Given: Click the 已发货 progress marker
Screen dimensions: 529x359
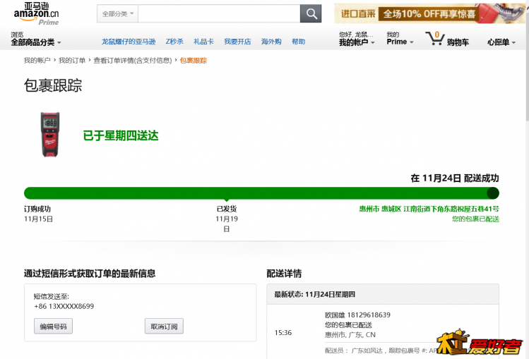Looking at the screenshot, I should click(x=227, y=209).
